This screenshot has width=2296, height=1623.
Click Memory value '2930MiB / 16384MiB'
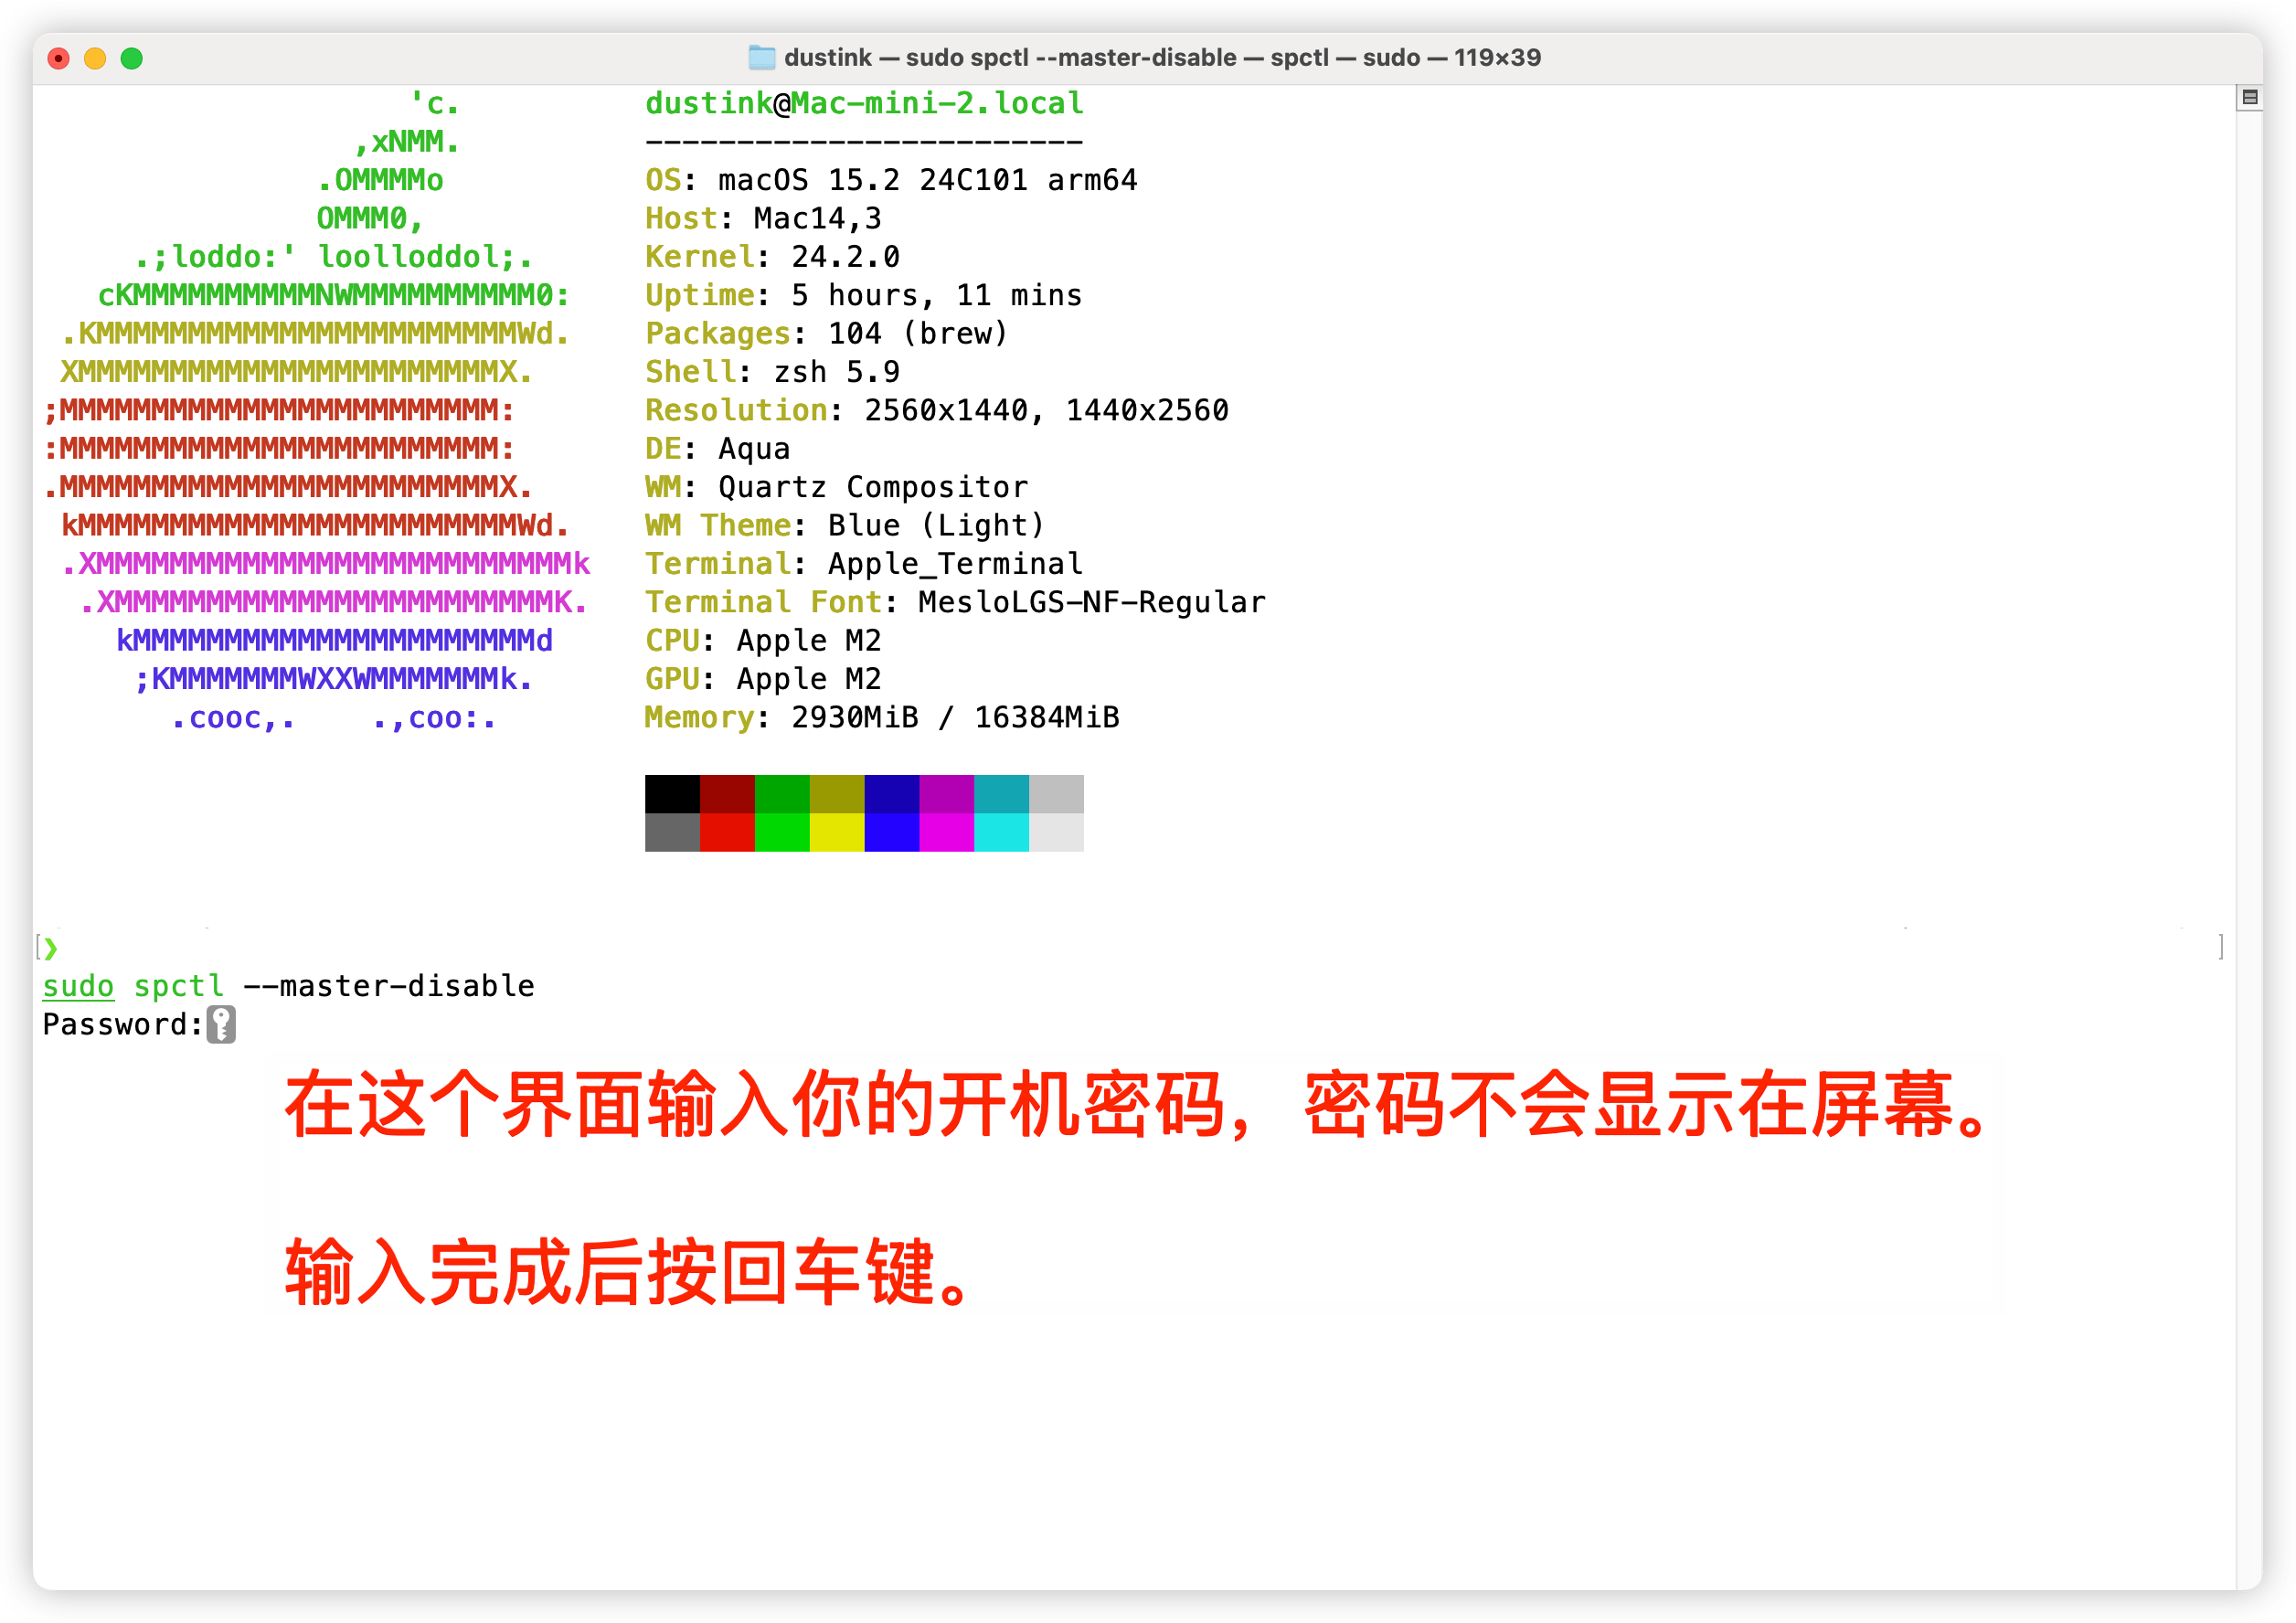click(x=956, y=717)
